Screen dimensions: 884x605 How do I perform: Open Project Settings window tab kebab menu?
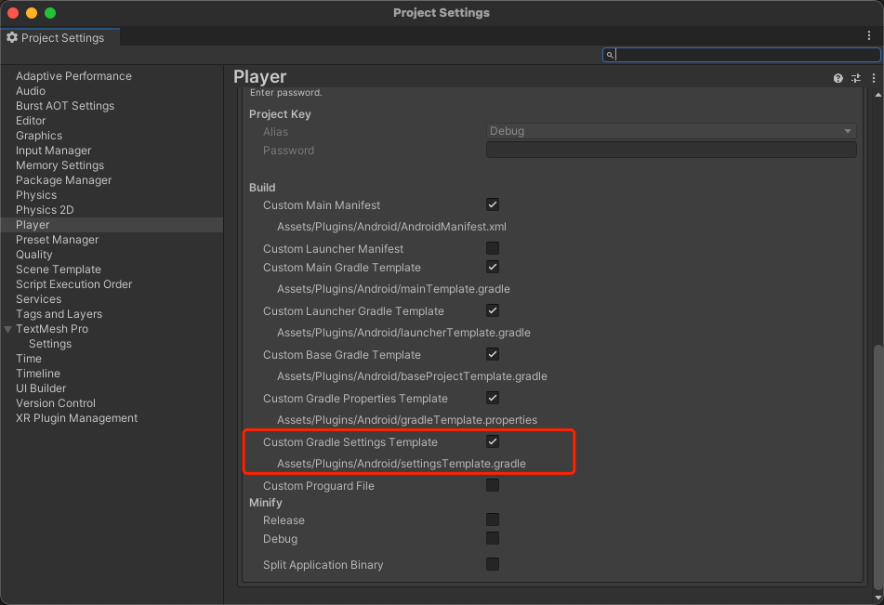click(869, 35)
